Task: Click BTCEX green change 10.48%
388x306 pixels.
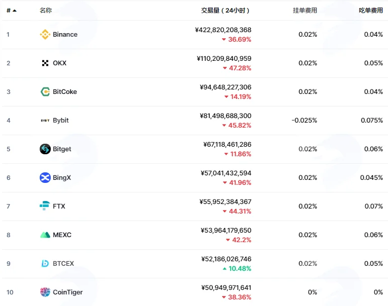Action: tap(237, 269)
